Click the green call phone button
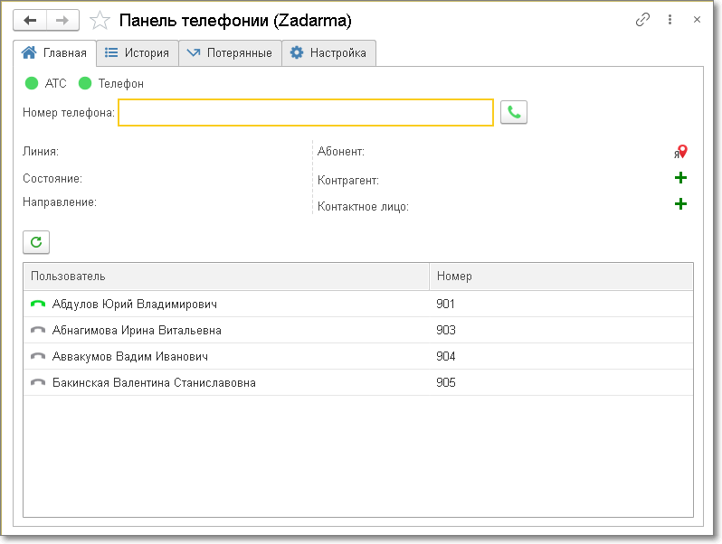722x544 pixels. [x=514, y=112]
